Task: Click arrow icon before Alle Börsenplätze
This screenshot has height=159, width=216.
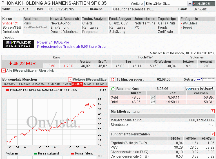Action: [x=3, y=71]
